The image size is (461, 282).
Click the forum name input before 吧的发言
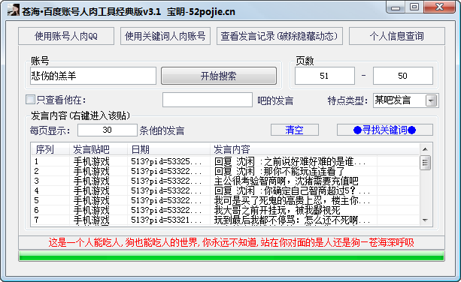208,100
